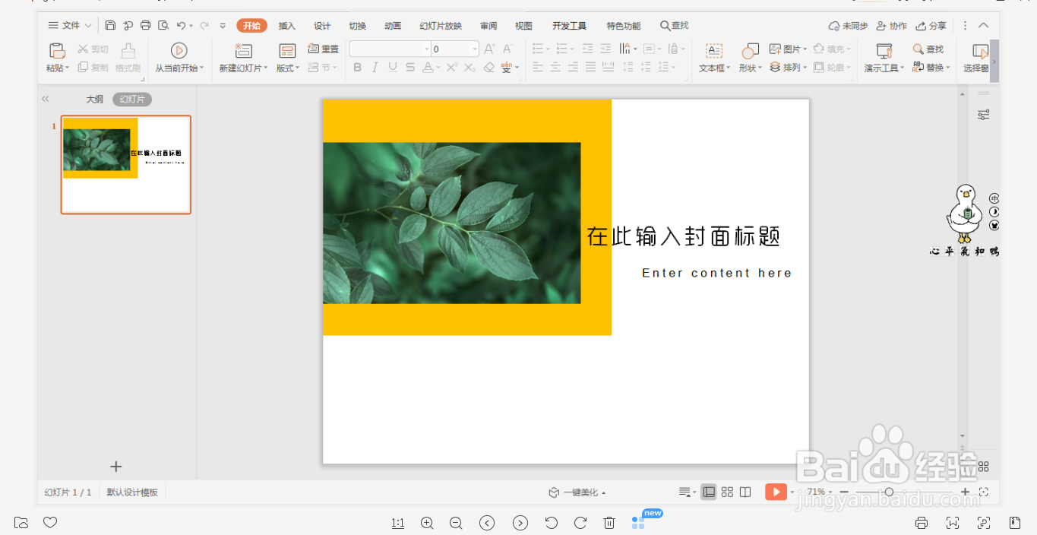Viewport: 1037px width, 535px height.
Task: Open the Animation (动画) tab
Action: click(x=393, y=26)
